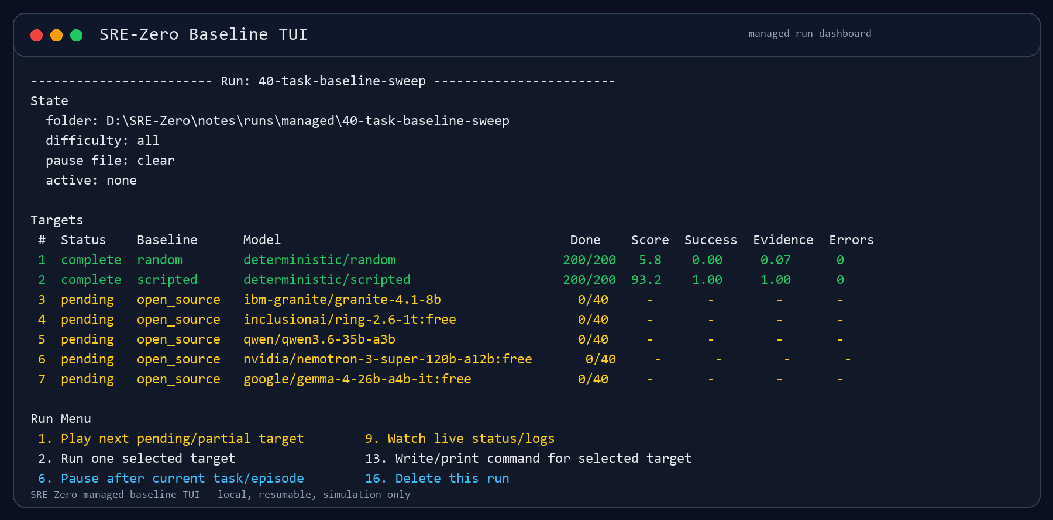Select the deterministic/scripted model cell
Viewport: 1053px width, 520px height.
(x=327, y=280)
